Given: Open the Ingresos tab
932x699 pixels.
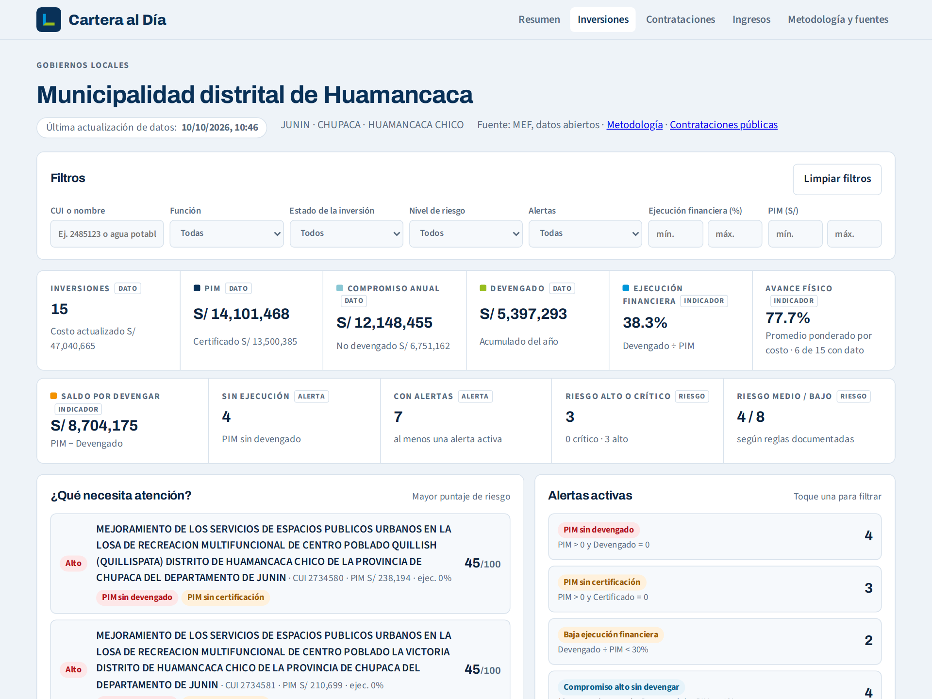Looking at the screenshot, I should pyautogui.click(x=751, y=19).
